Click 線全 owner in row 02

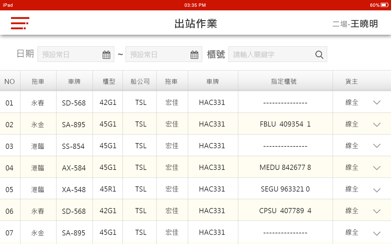352,124
